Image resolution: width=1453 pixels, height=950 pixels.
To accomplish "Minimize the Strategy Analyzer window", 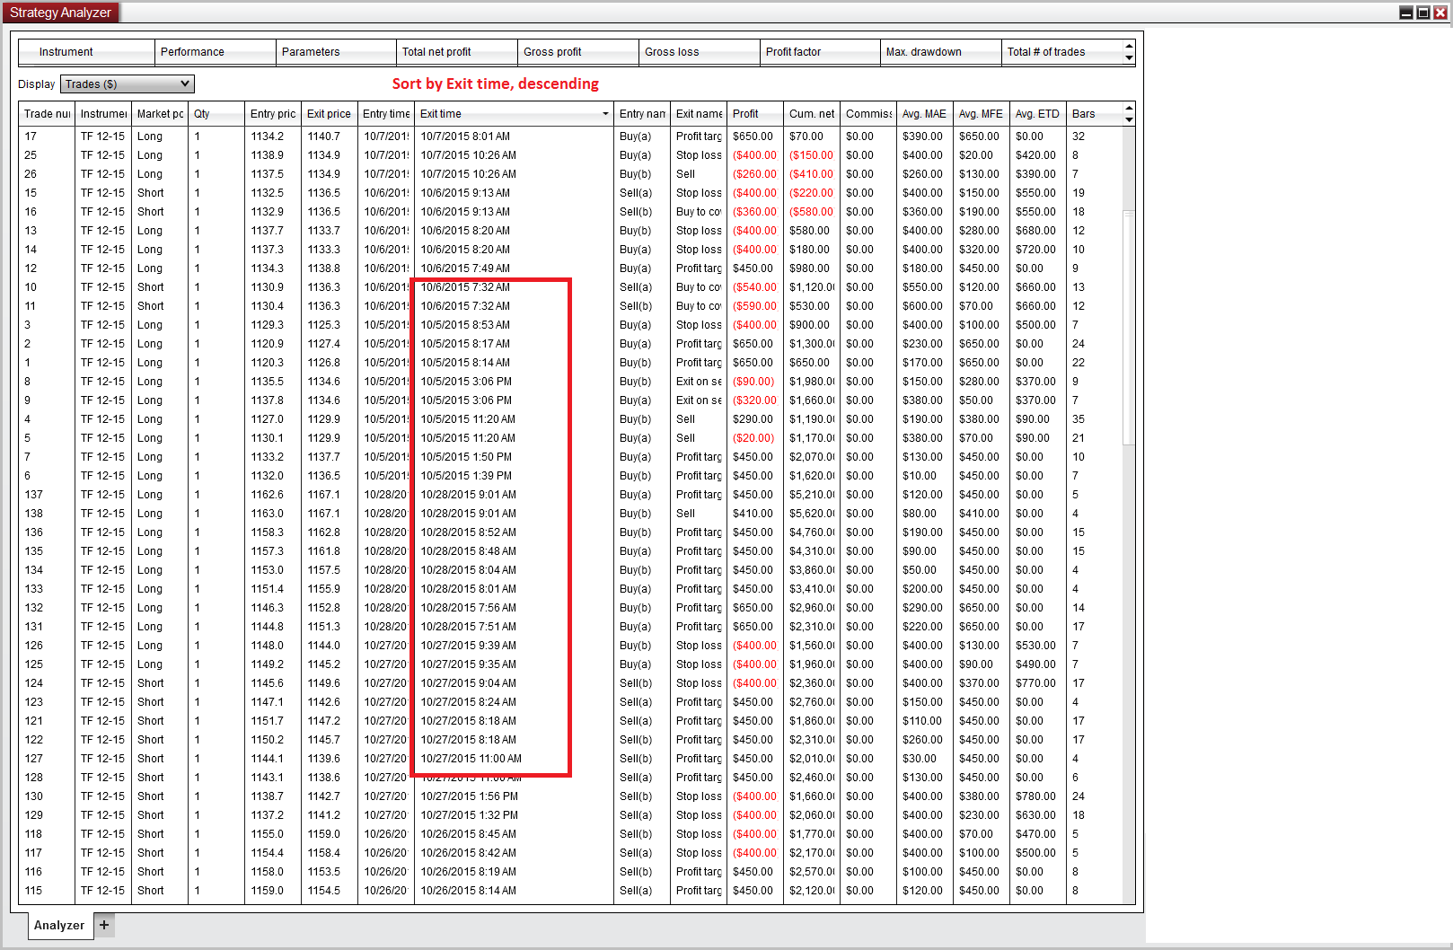I will (1406, 13).
